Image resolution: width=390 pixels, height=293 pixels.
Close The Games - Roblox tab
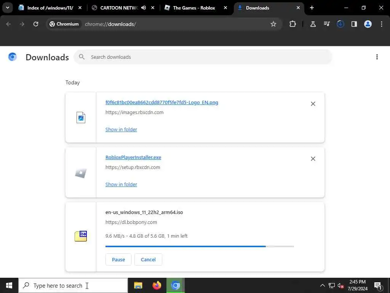(x=225, y=8)
